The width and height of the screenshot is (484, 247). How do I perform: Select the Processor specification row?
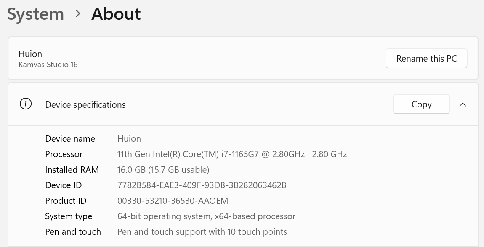pos(64,154)
